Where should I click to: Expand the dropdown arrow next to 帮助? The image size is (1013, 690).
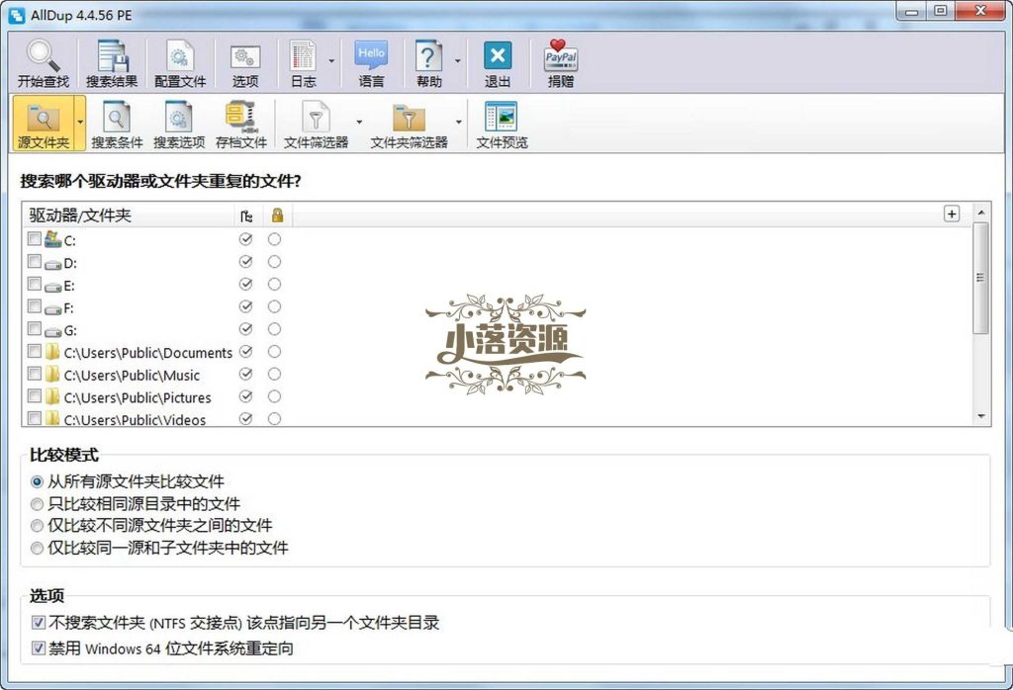pos(457,61)
